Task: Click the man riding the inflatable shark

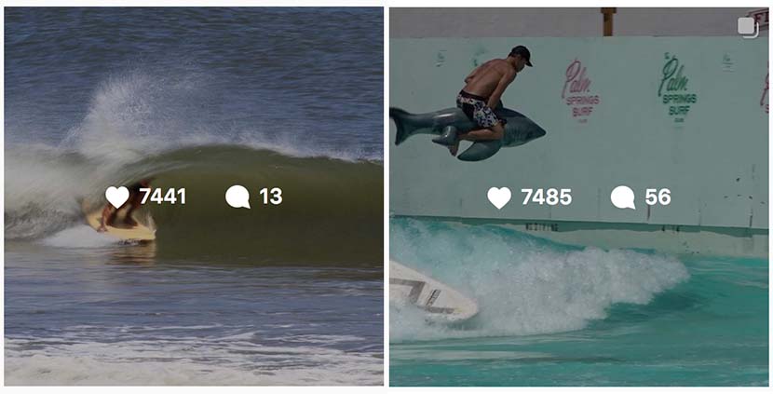Action: coord(488,94)
